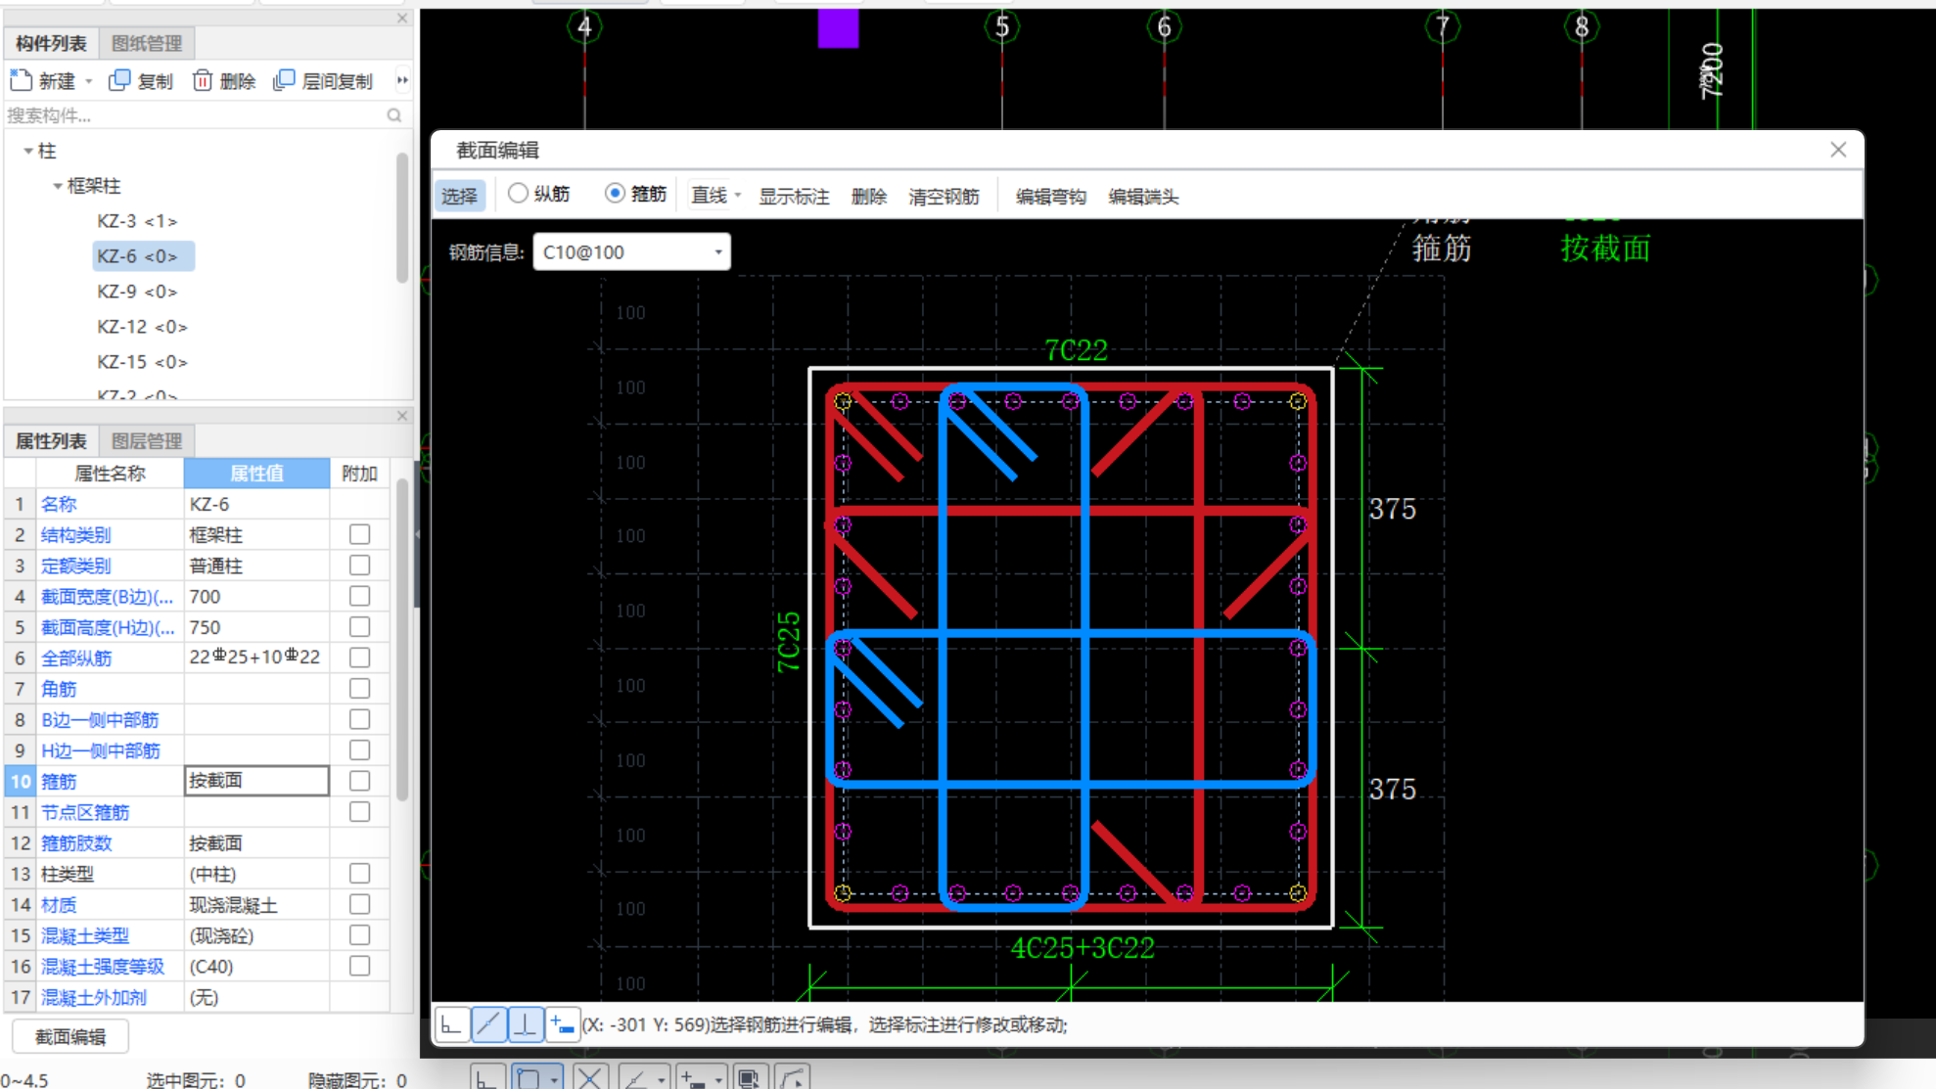
Task: Click the purple square marker on canvas
Action: tap(838, 28)
